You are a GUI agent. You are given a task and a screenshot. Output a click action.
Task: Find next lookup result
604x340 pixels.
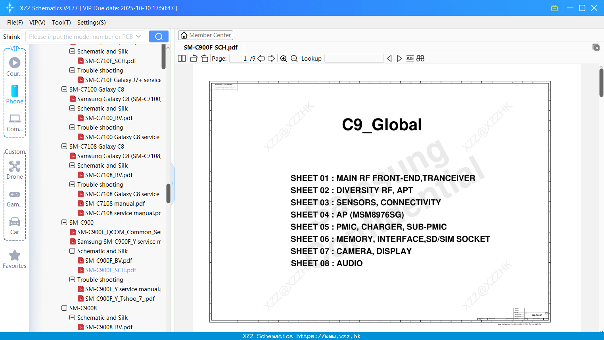pos(399,58)
